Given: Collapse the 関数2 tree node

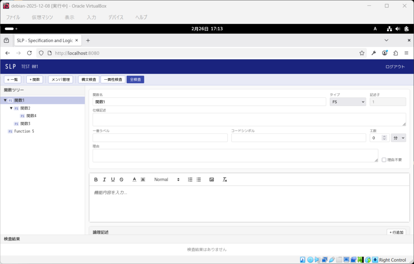Looking at the screenshot, I should click(x=11, y=108).
